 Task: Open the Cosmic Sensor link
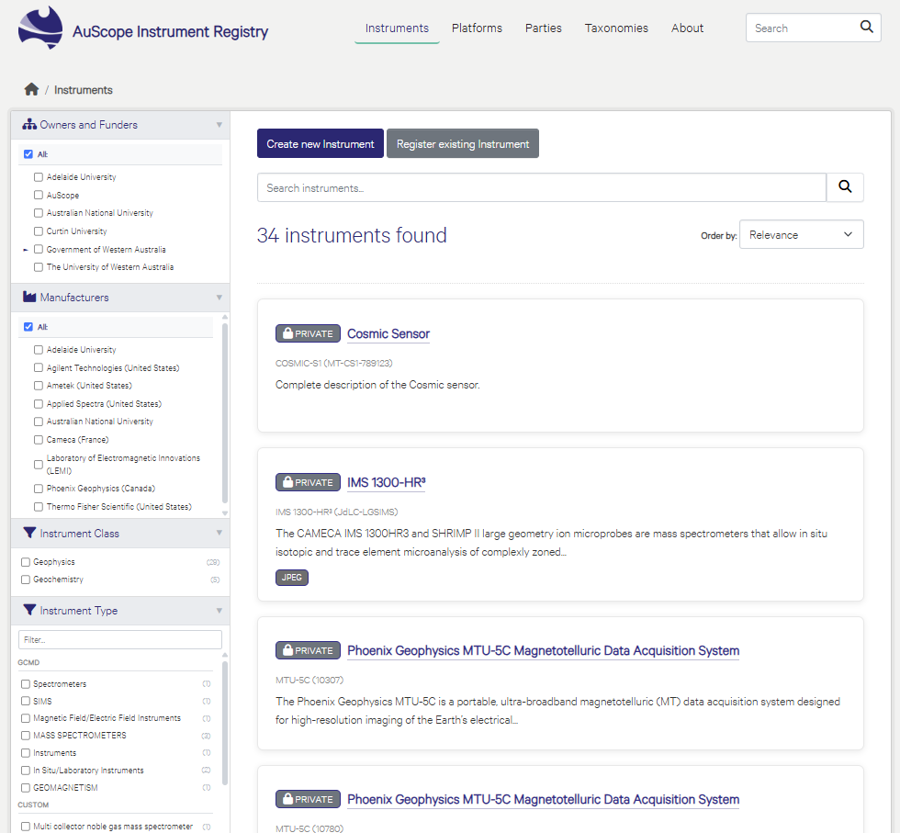click(x=388, y=333)
